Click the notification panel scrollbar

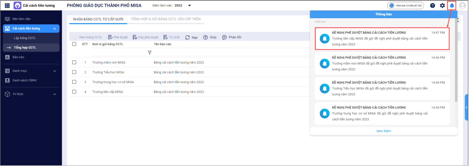click(456, 60)
